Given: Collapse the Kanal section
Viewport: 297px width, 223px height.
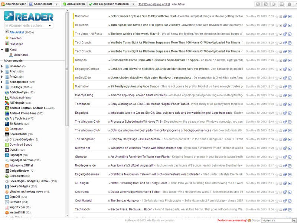Looking at the screenshot, I should click(x=2, y=49).
